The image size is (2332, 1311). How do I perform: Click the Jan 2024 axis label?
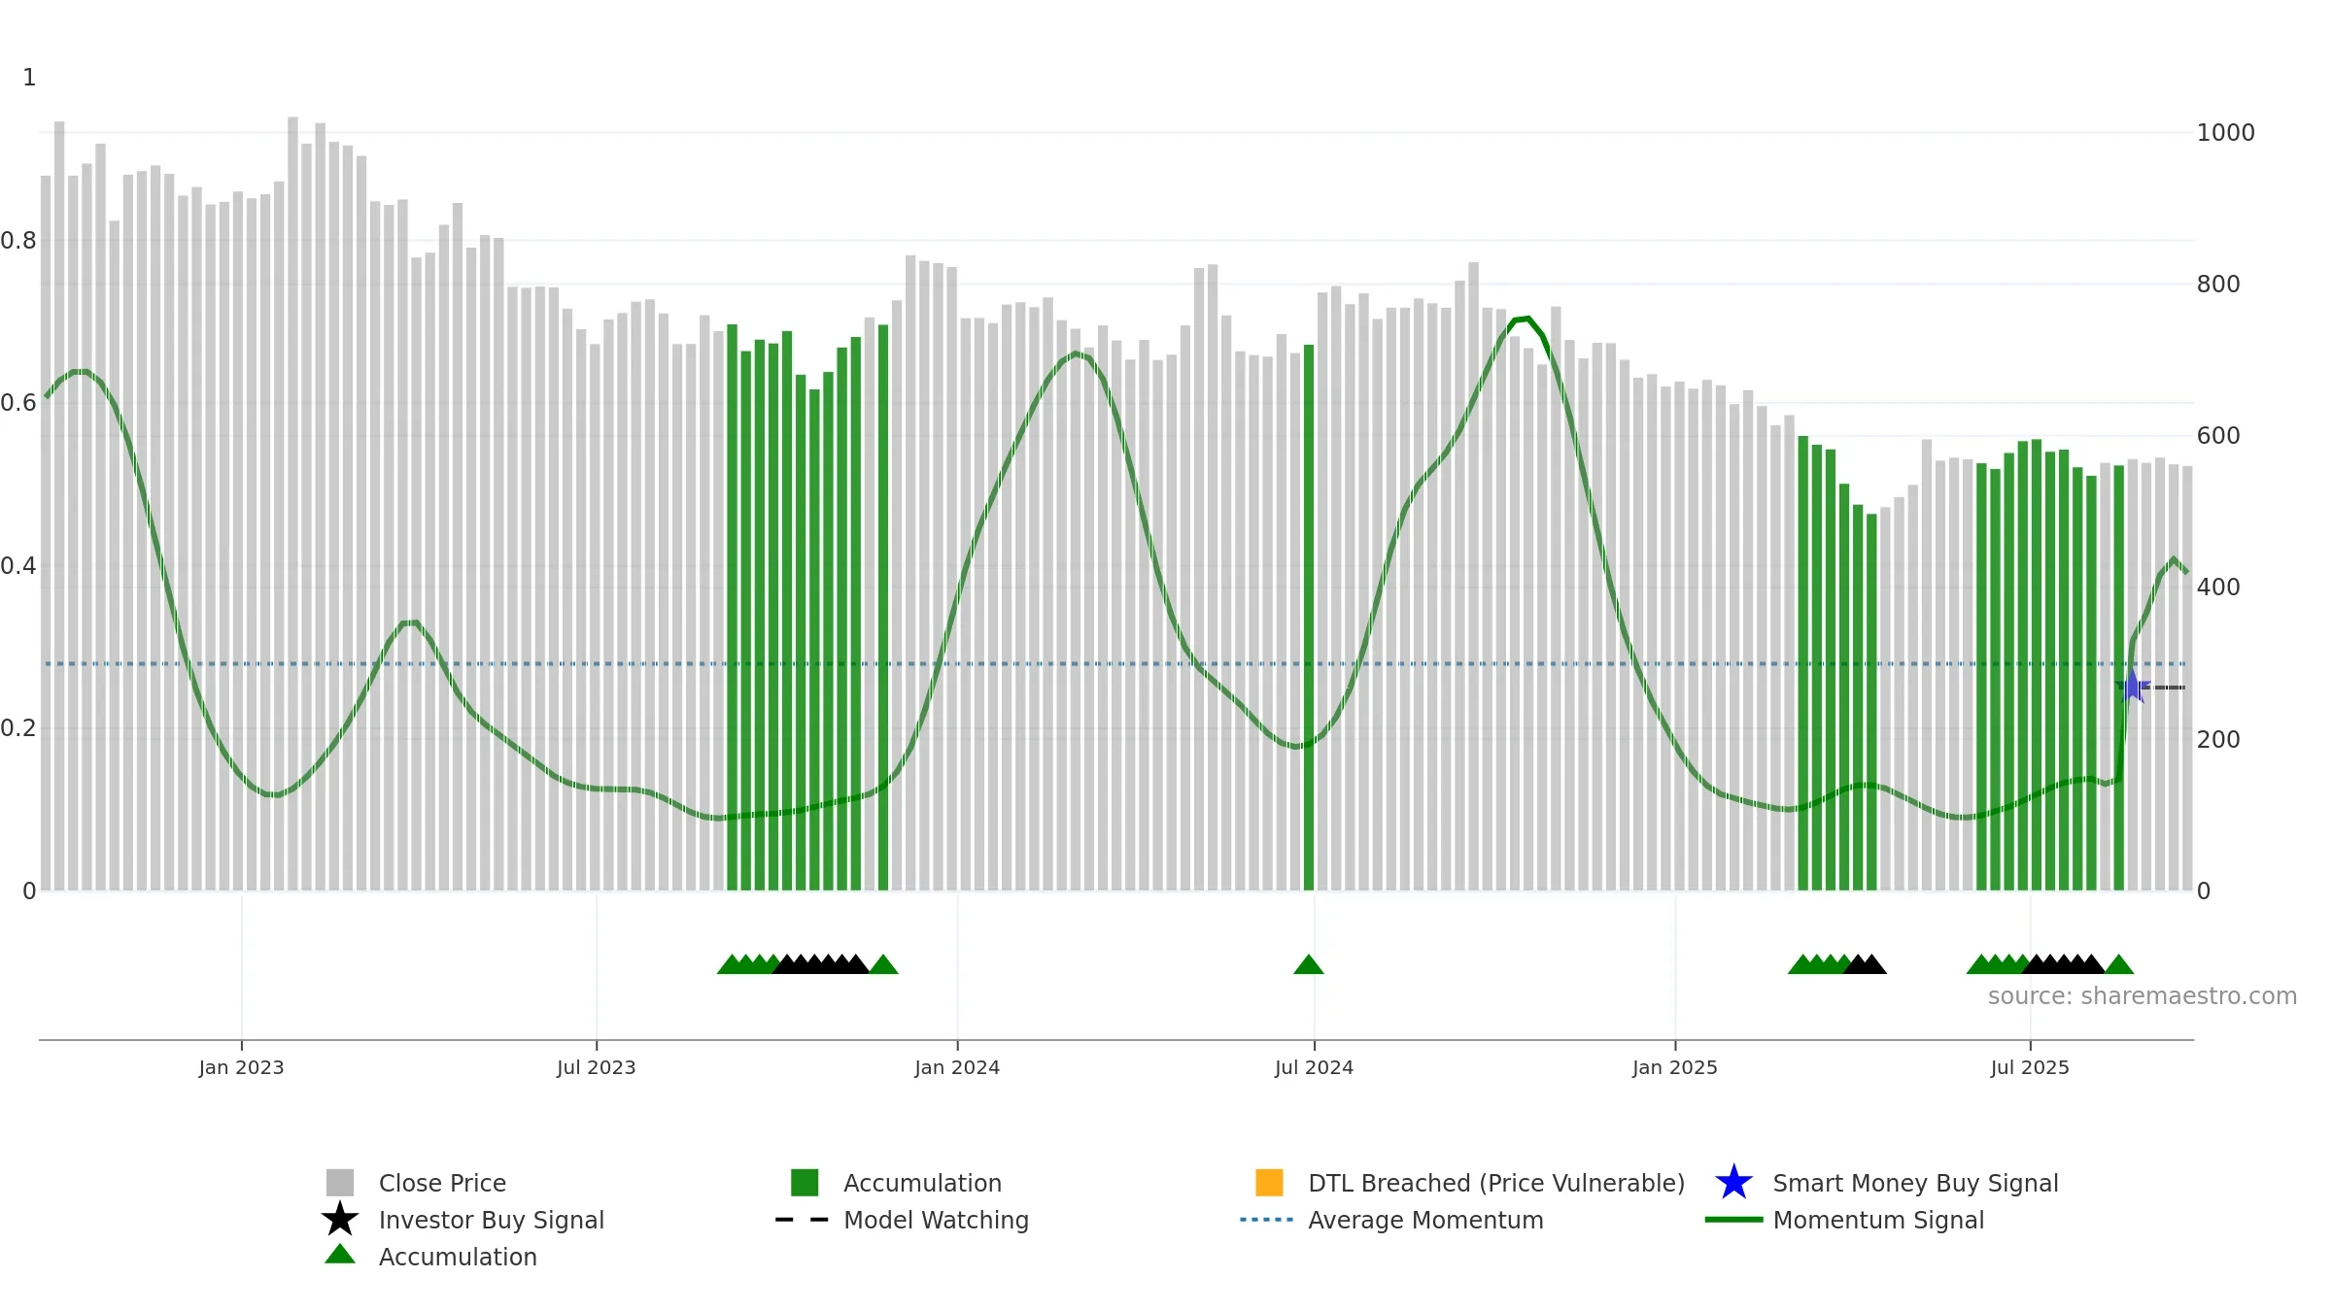coord(957,1067)
